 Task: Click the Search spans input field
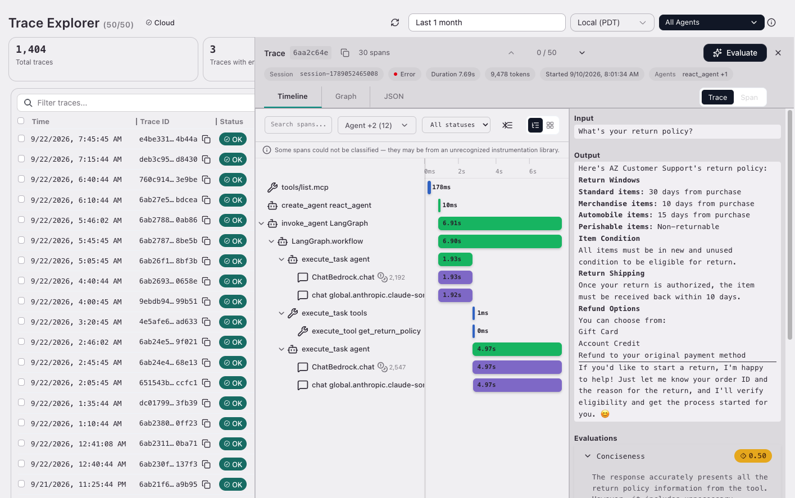click(298, 125)
